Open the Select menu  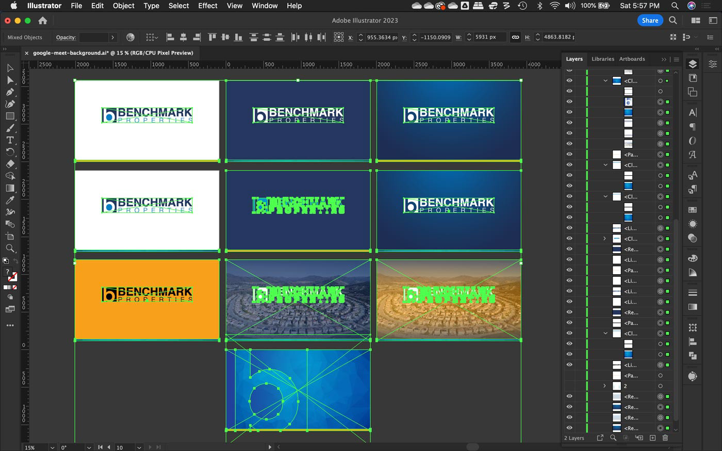click(x=178, y=6)
